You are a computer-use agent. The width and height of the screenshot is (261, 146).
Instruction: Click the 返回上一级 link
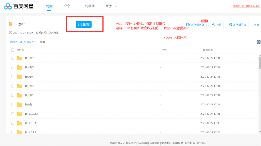tap(16, 42)
